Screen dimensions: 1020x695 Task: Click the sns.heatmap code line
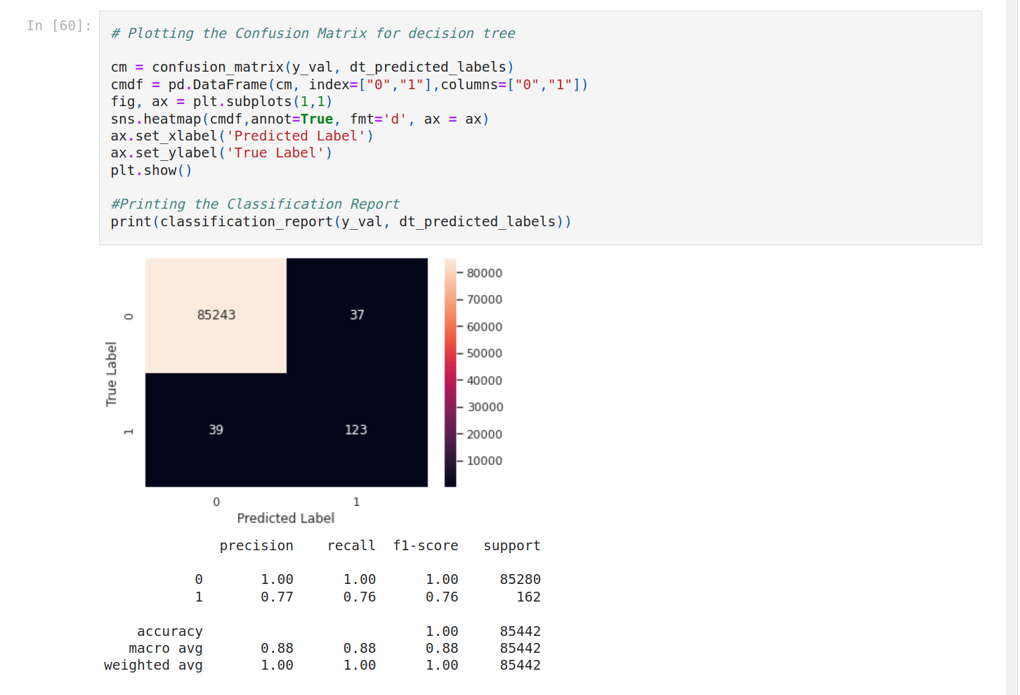300,119
